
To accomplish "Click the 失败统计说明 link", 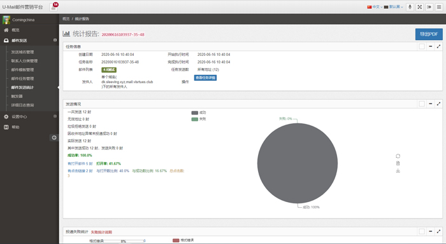I will tap(101, 232).
